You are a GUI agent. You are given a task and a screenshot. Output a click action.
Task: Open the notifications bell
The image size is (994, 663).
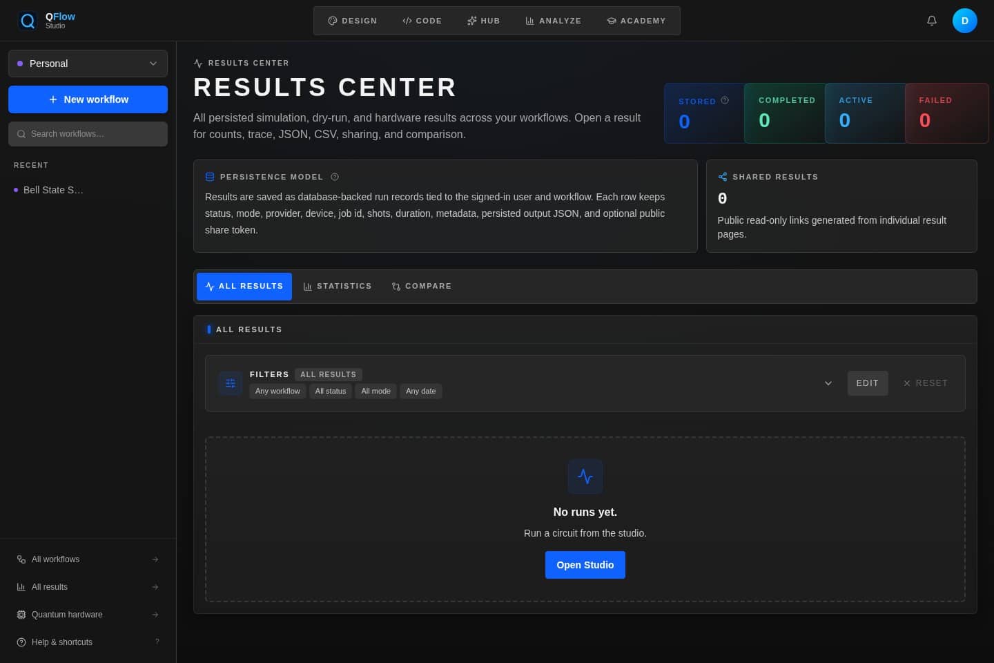932,21
